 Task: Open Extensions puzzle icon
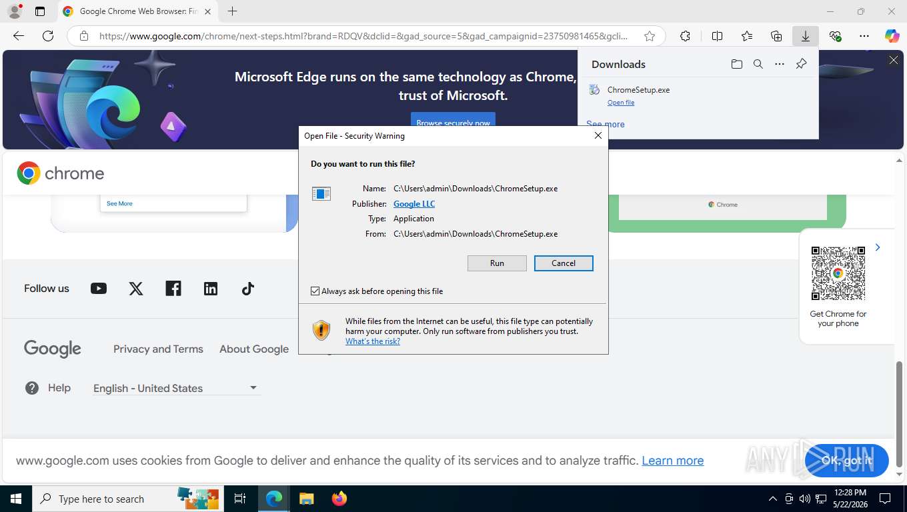click(685, 36)
